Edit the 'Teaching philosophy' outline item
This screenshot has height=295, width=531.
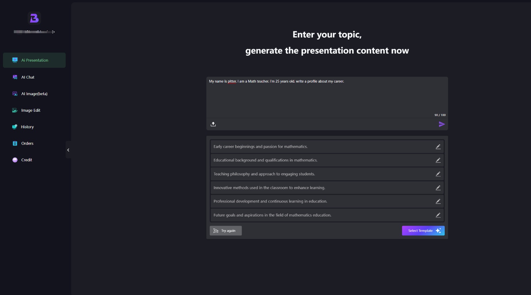(438, 174)
